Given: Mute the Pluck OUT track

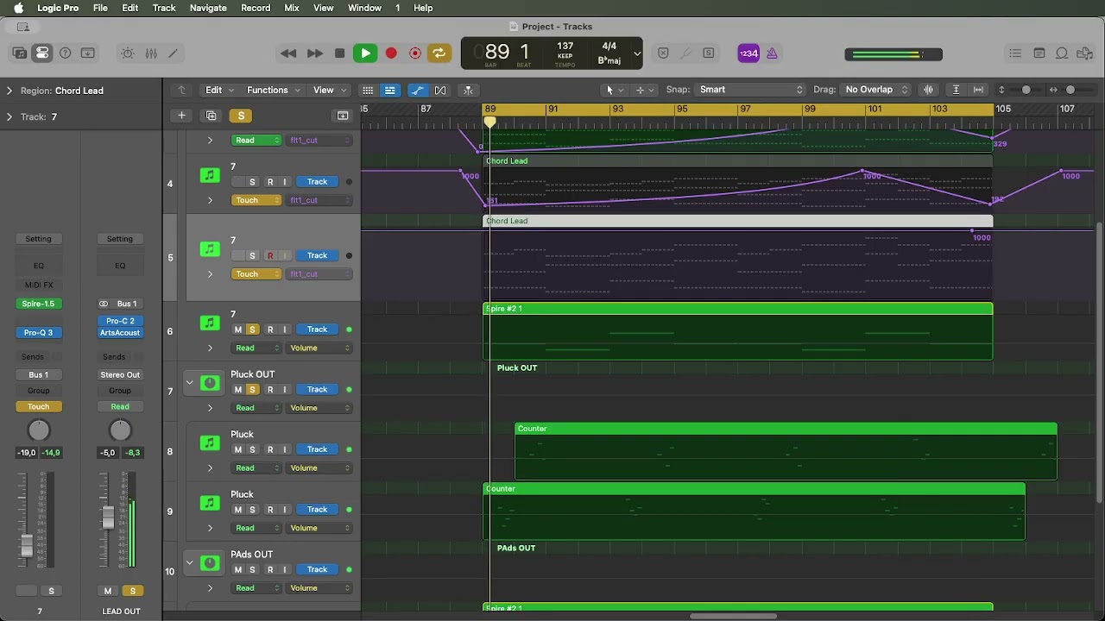Looking at the screenshot, I should pos(238,390).
